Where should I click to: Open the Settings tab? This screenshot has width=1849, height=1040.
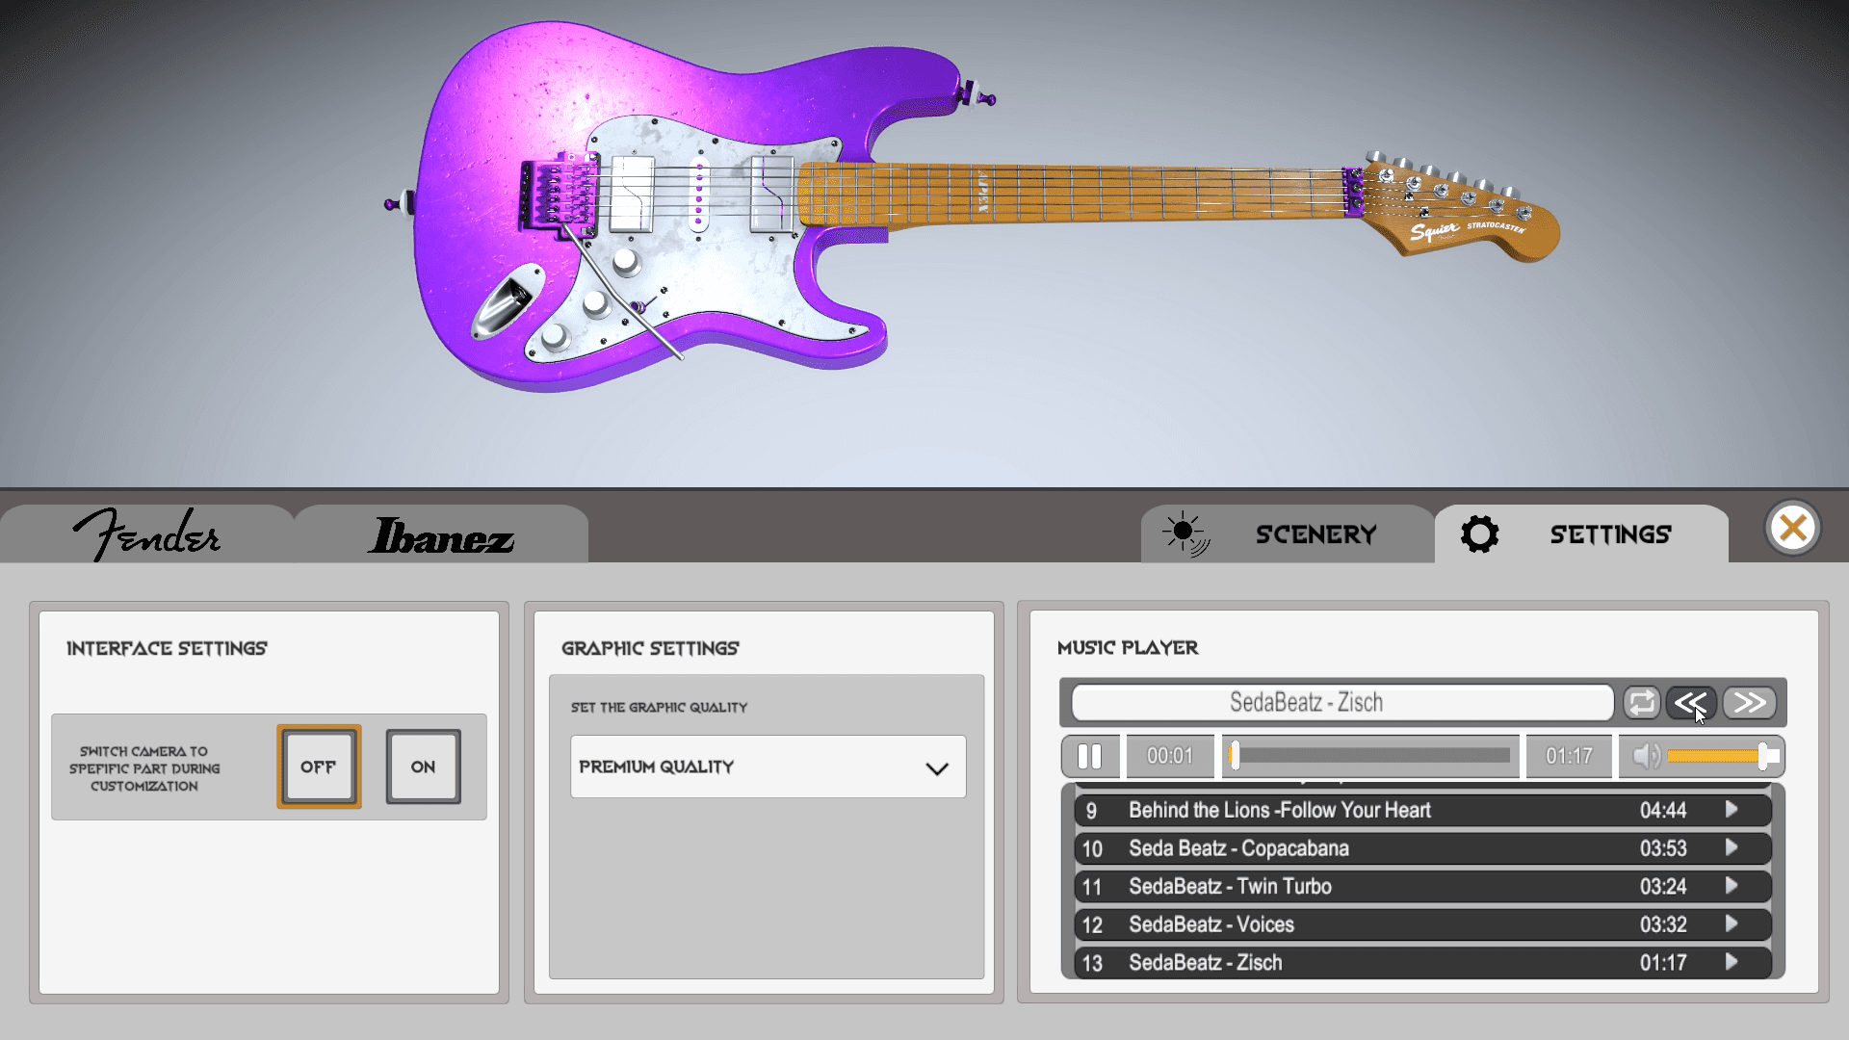click(x=1581, y=534)
